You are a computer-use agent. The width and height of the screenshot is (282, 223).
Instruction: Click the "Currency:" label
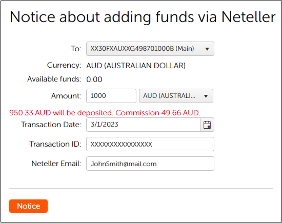[x=64, y=65]
